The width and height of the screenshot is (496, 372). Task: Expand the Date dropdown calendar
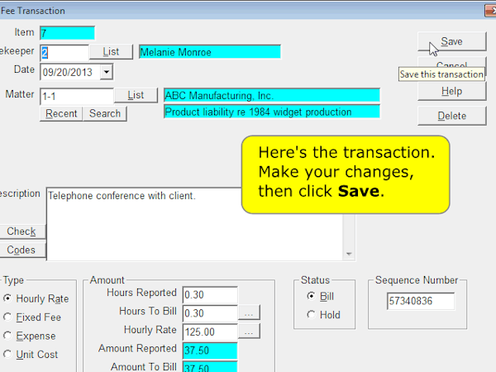(x=106, y=72)
